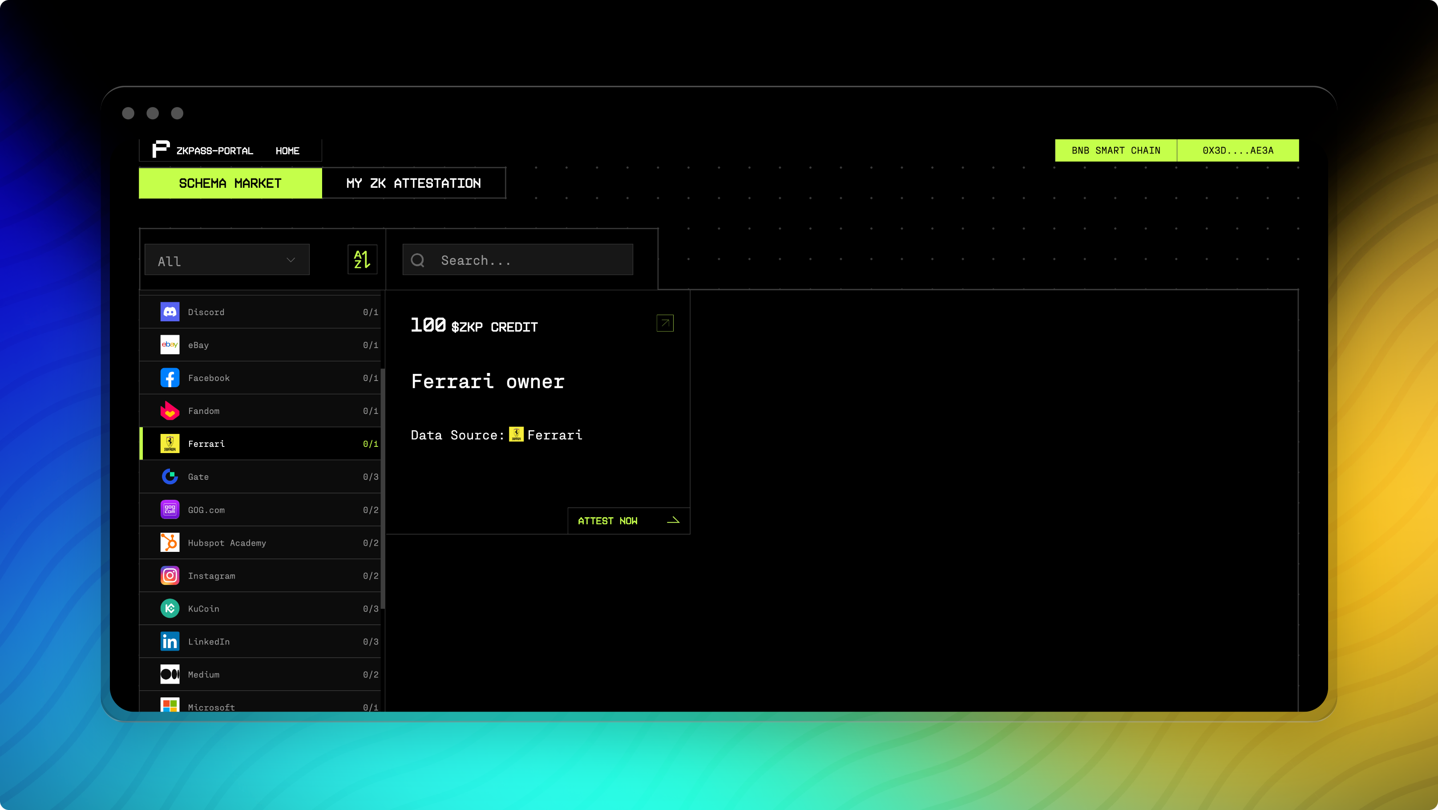Click the Medium logo icon
Image resolution: width=1438 pixels, height=810 pixels.
click(x=170, y=674)
